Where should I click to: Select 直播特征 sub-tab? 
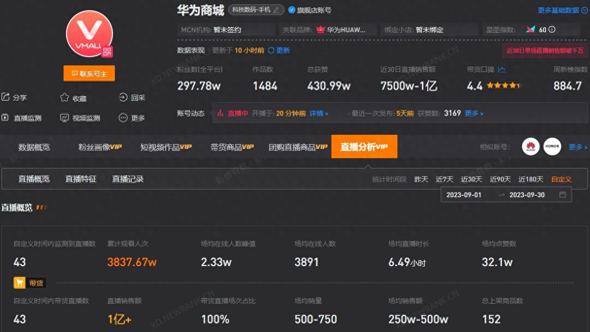[81, 179]
